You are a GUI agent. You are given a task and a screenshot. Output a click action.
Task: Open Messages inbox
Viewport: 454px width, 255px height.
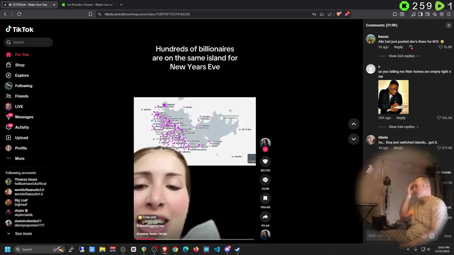(x=20, y=117)
